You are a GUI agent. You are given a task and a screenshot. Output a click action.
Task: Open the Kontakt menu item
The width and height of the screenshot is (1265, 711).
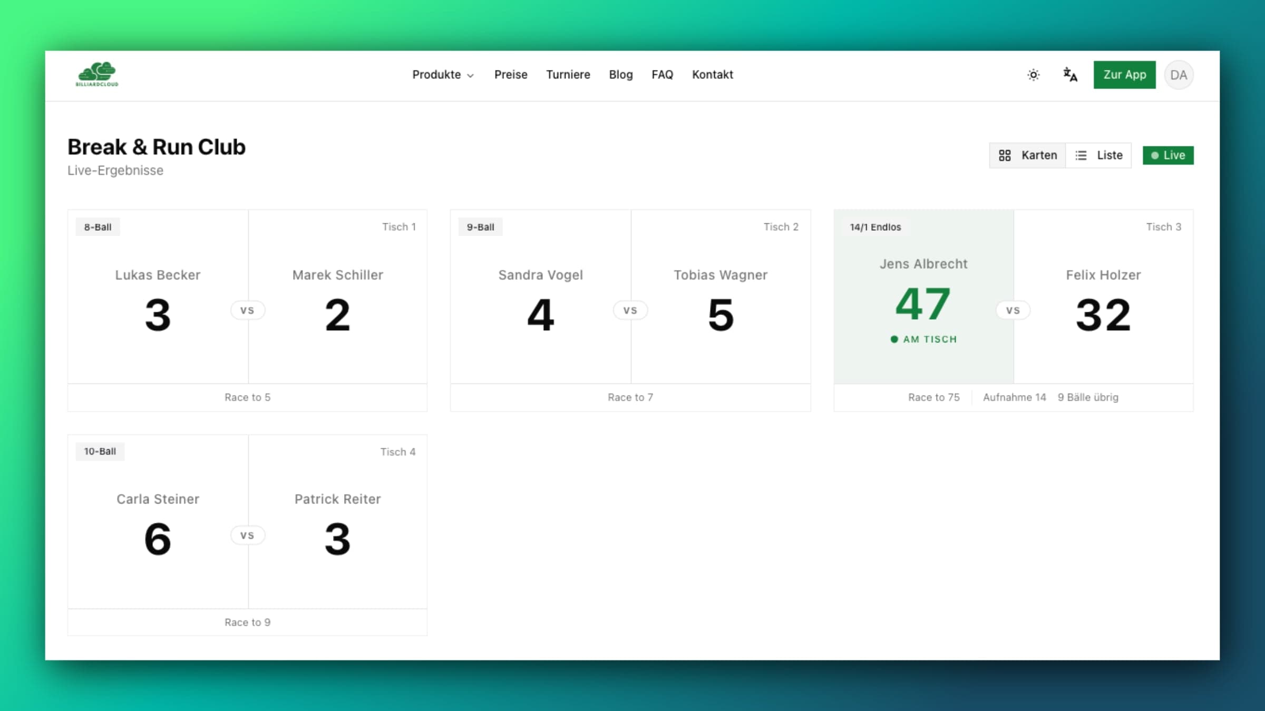[x=712, y=75]
